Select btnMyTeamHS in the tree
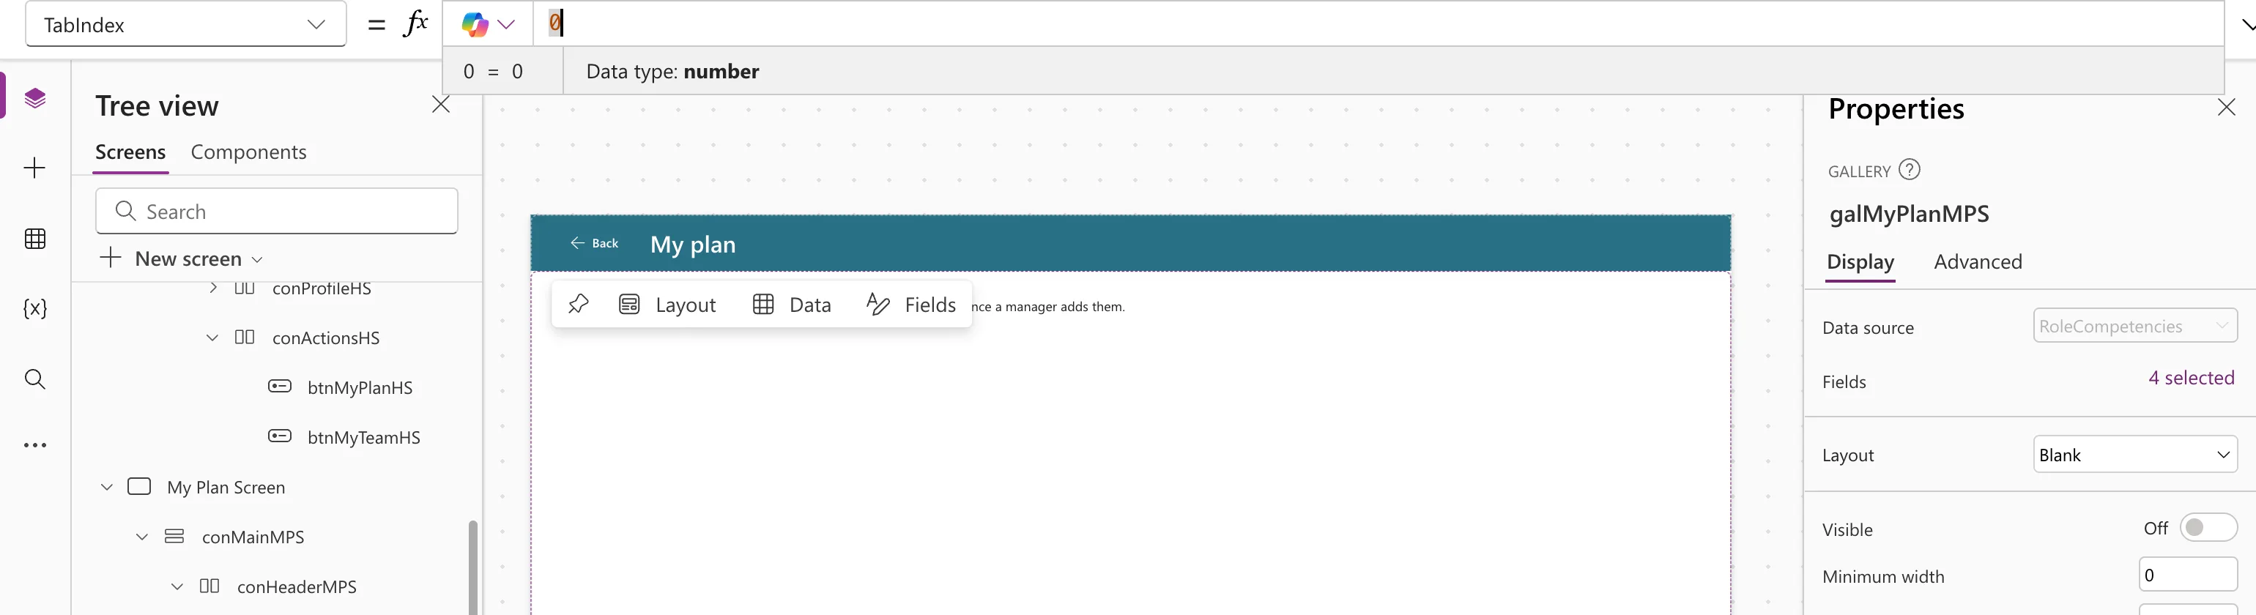Screen dimensions: 2256x615 [363, 437]
